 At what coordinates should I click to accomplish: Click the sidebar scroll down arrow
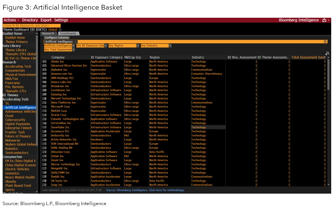click(37, 191)
